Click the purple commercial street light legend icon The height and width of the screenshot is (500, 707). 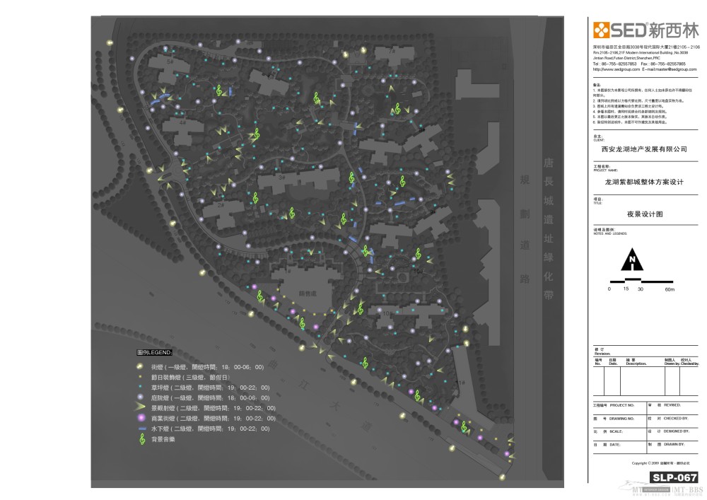[x=141, y=418]
